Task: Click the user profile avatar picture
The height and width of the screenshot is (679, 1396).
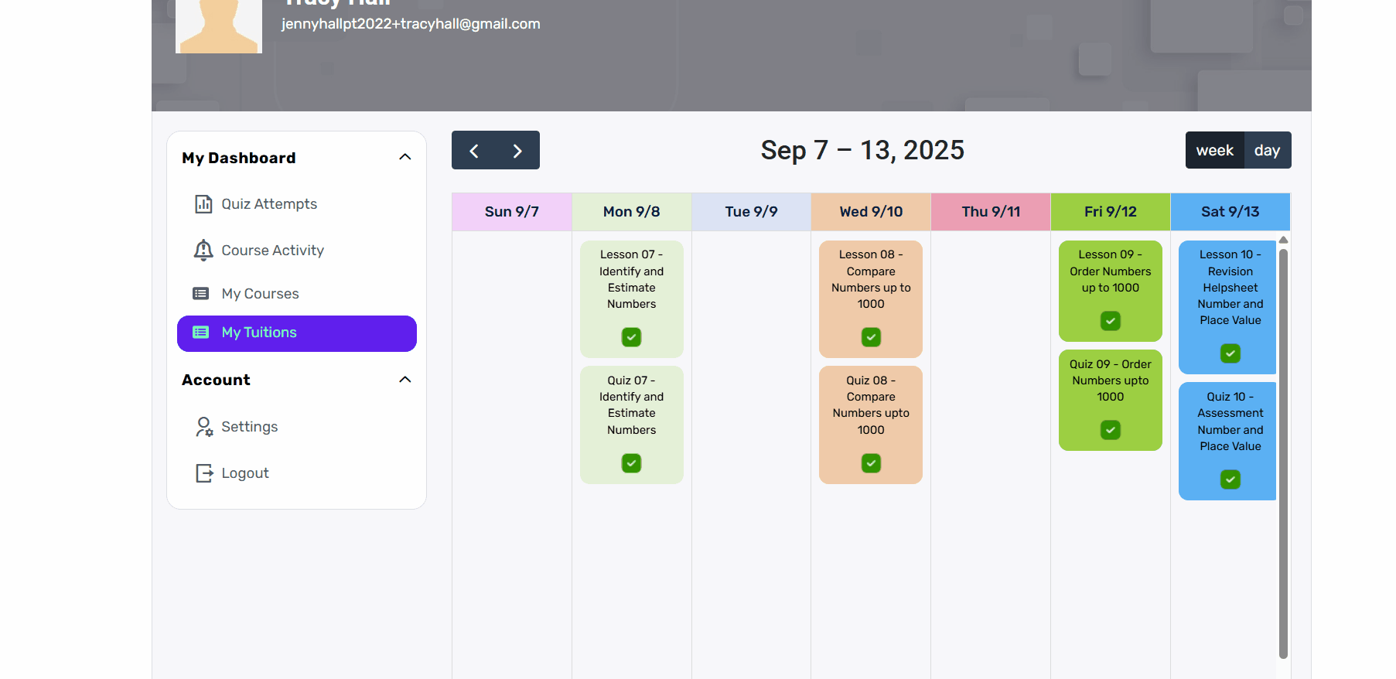Action: (219, 26)
